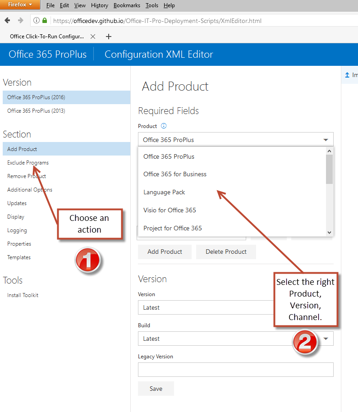Open site information icon in address bar
The height and width of the screenshot is (412, 358).
37,20
